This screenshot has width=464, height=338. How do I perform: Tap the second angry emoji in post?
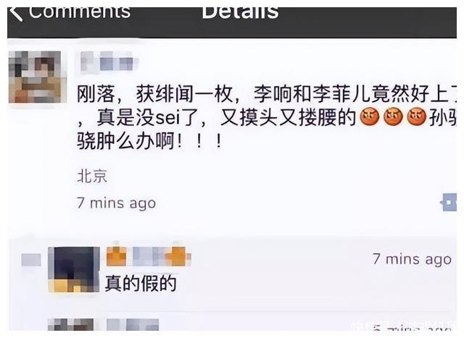pos(393,117)
